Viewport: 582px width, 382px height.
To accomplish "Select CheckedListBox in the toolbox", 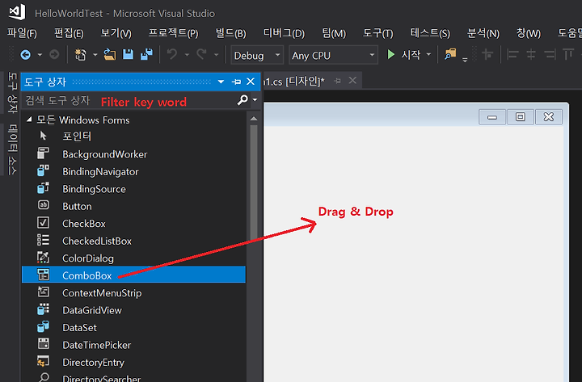I will pos(133,241).
